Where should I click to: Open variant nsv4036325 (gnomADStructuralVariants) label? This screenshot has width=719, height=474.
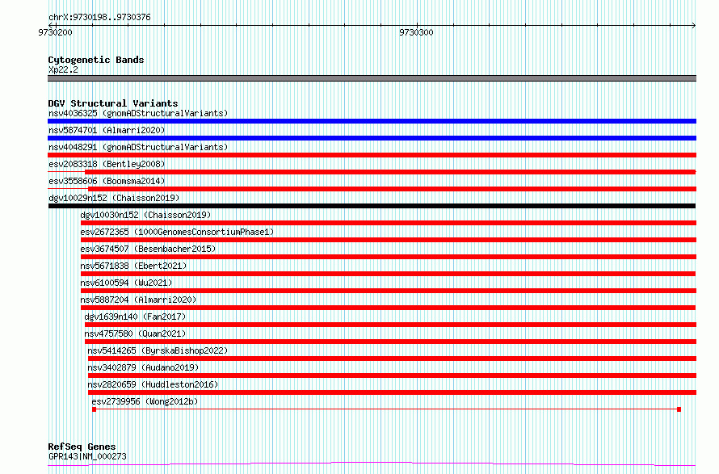coord(138,113)
